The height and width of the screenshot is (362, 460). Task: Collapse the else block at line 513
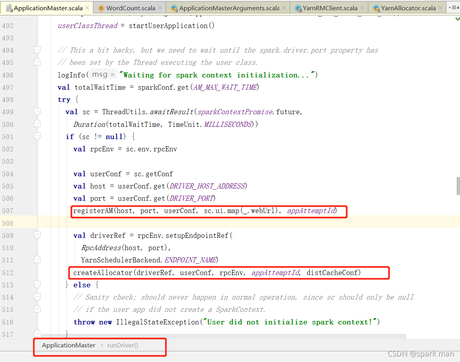37,285
